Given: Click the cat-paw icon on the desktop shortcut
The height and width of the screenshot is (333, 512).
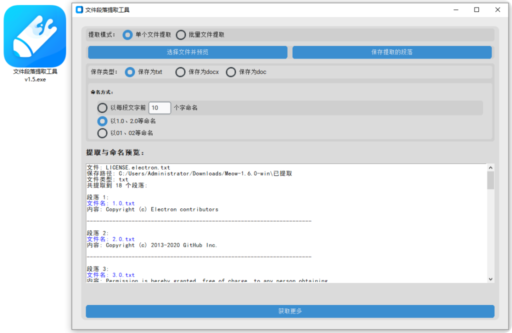Looking at the screenshot, I should [34, 35].
